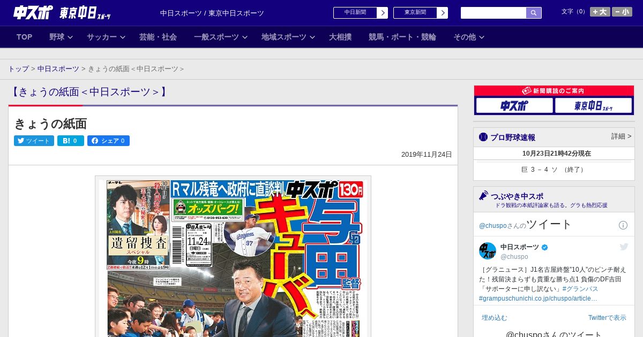Click トップ breadcrumb link
The image size is (643, 337).
click(x=18, y=69)
